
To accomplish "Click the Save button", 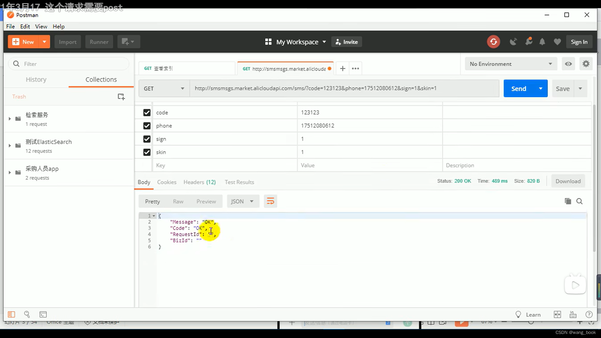I will (562, 89).
